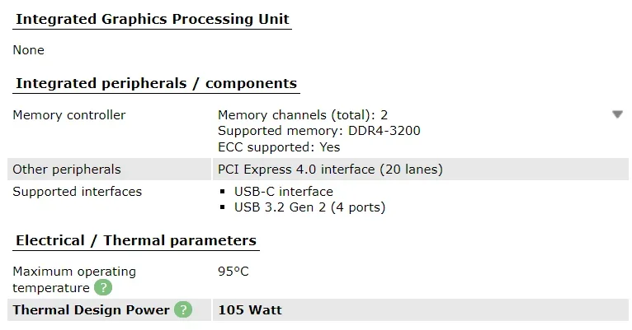Click the Supported interfaces row label
The image size is (632, 330).
77,191
